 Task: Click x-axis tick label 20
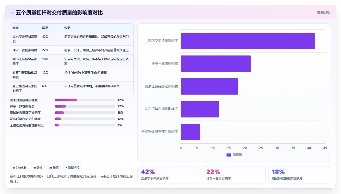[x=245, y=148]
